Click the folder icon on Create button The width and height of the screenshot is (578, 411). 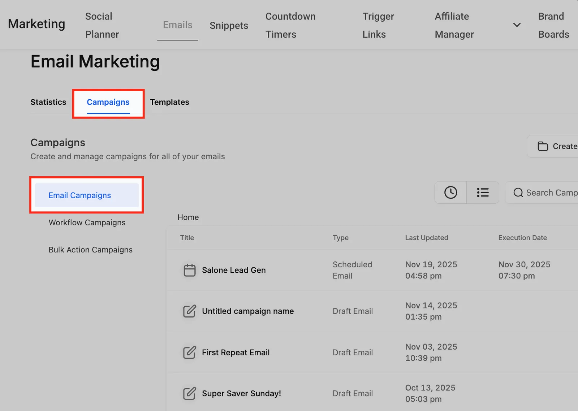[543, 146]
